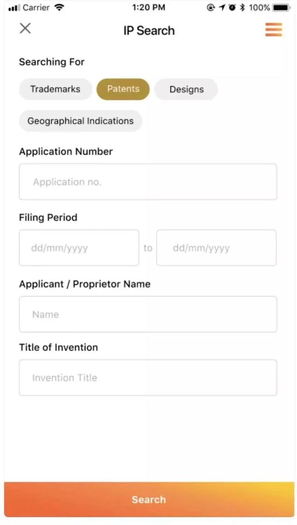Focus the Invention Title text field
The image size is (297, 525).
[148, 378]
